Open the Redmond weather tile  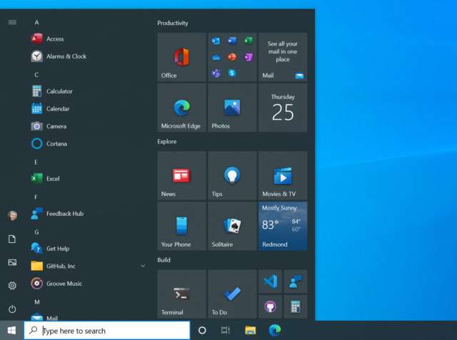coord(283,226)
